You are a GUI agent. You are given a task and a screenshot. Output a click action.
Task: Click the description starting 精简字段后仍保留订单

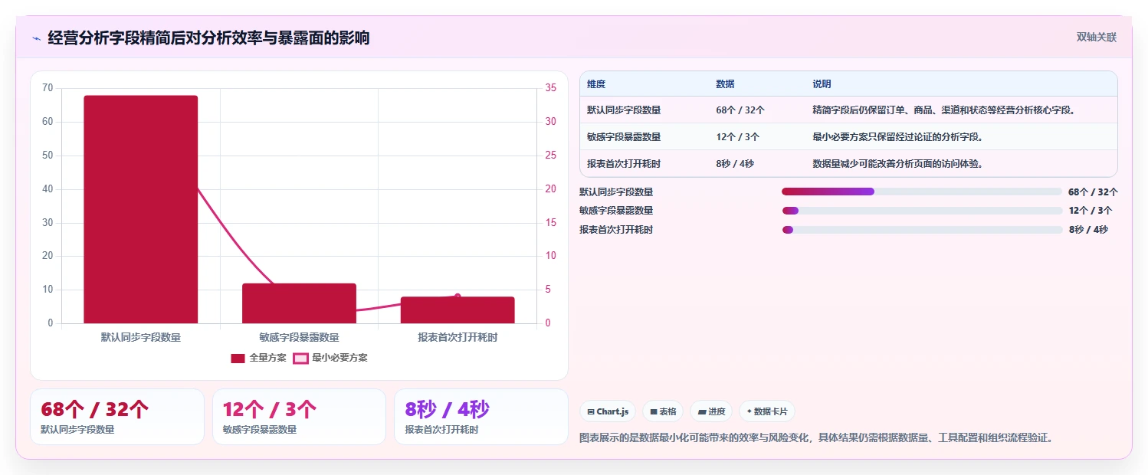(x=944, y=110)
